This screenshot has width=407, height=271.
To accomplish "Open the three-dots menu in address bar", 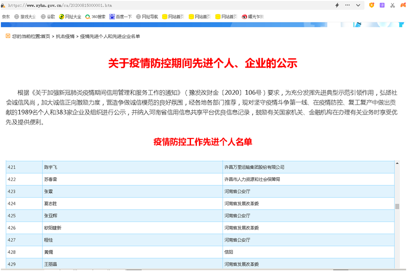I will pos(347,5).
